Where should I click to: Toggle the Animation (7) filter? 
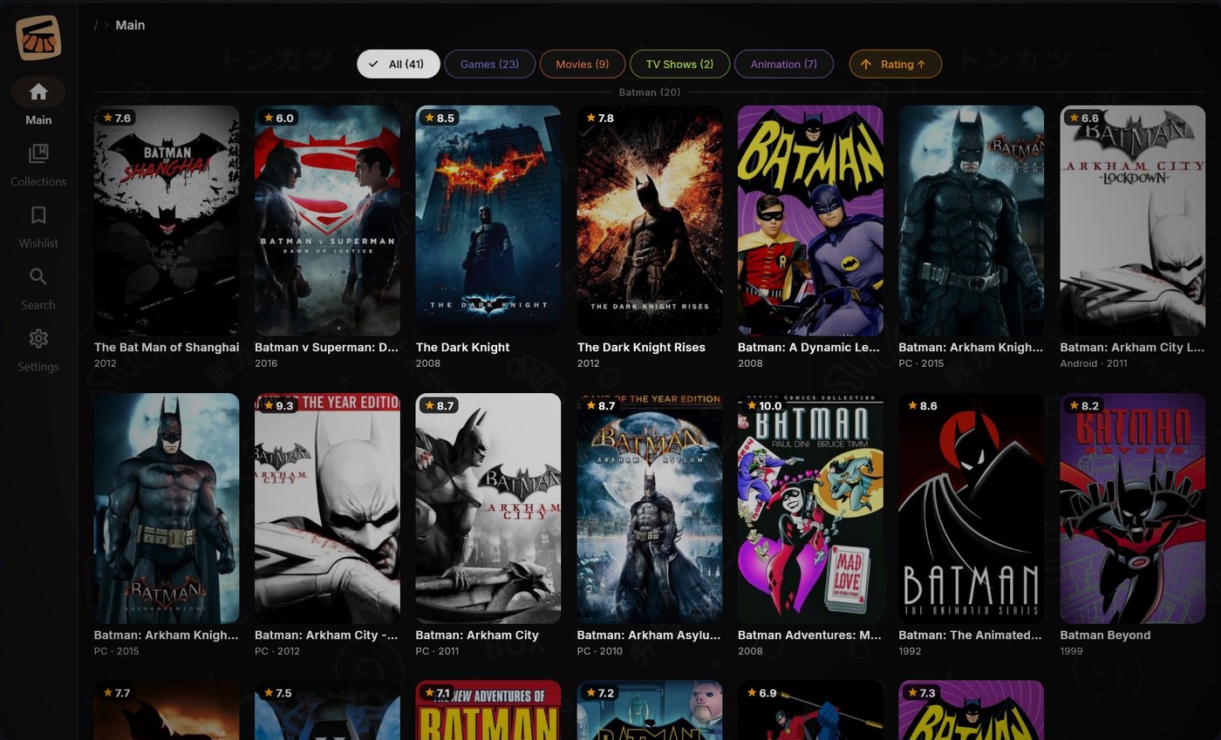pyautogui.click(x=783, y=64)
